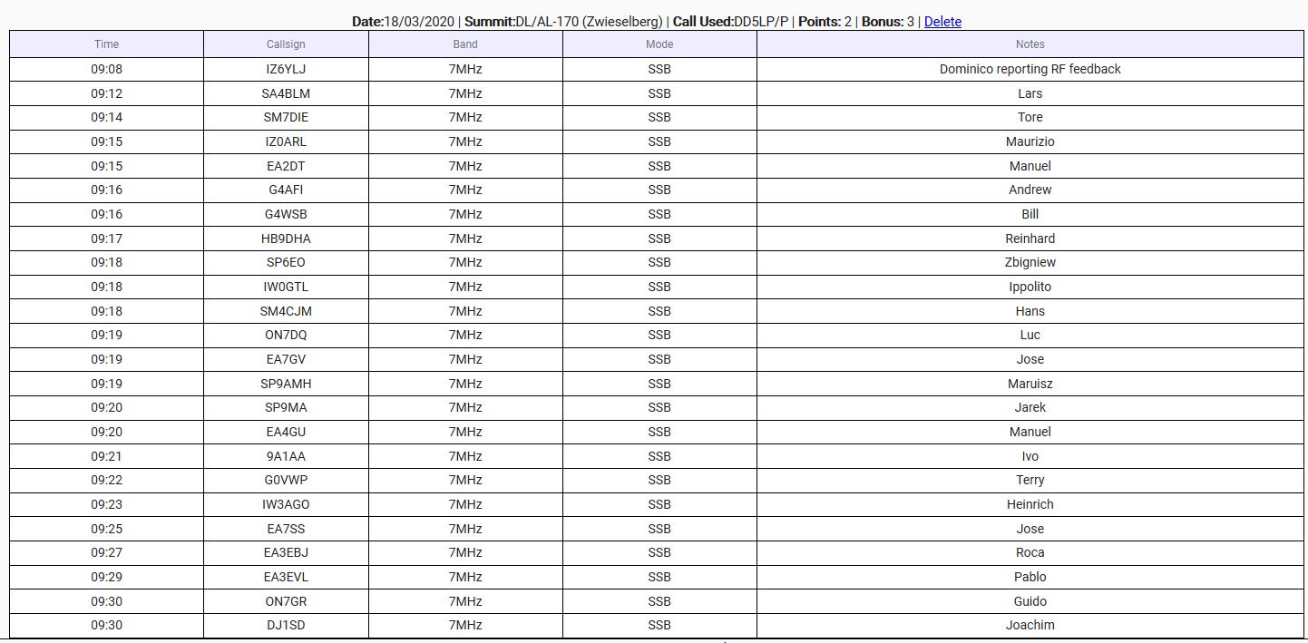Select the Callsign column header
The image size is (1308, 643).
tap(286, 44)
